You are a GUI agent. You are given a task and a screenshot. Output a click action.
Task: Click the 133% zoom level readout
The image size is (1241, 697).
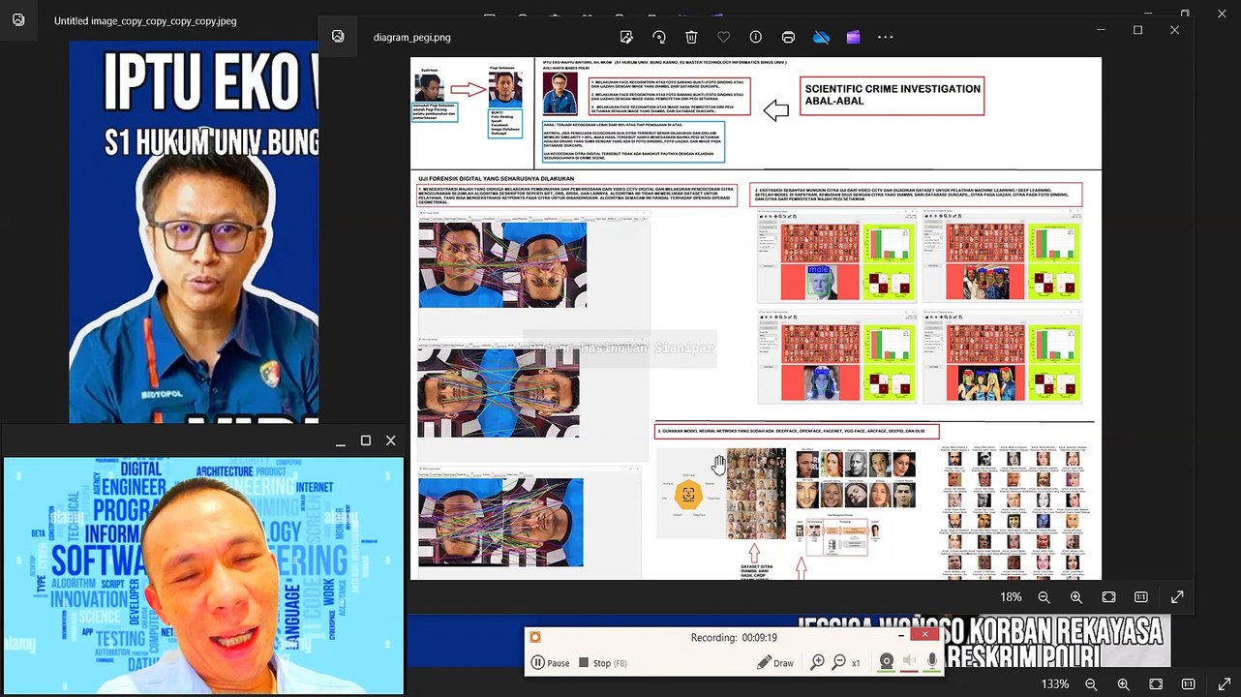click(1055, 684)
